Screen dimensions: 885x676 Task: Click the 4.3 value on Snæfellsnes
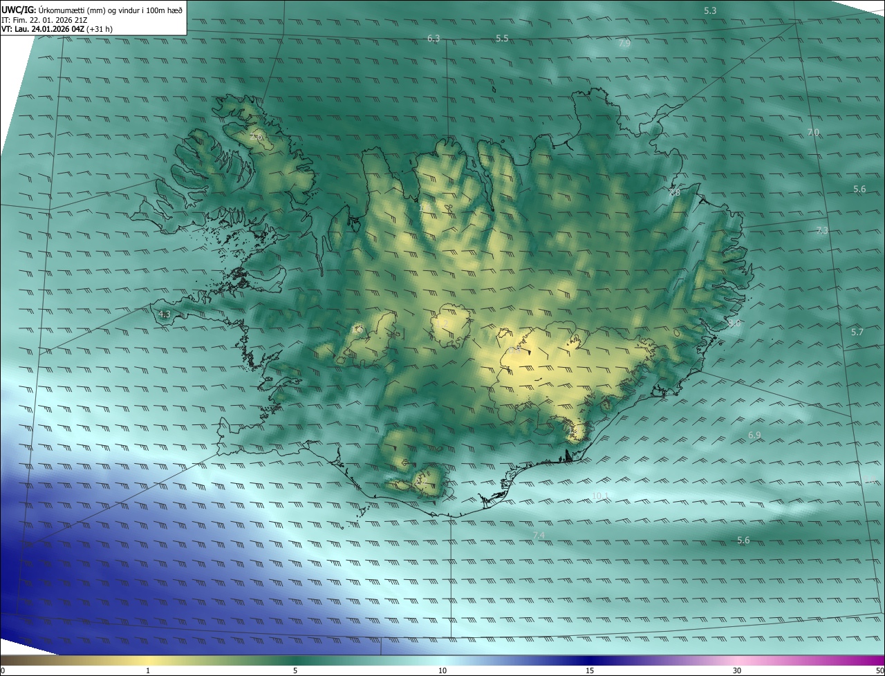(164, 314)
